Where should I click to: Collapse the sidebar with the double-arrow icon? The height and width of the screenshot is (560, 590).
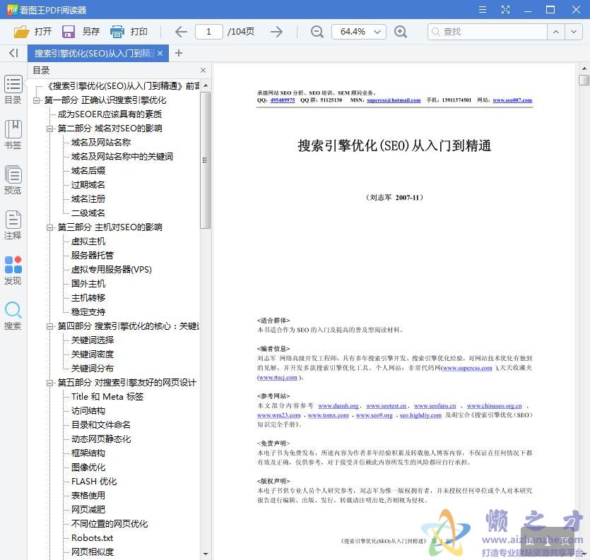tap(12, 53)
